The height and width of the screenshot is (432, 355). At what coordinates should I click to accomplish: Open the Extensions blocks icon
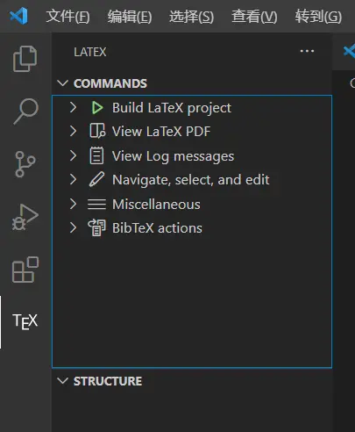25,270
